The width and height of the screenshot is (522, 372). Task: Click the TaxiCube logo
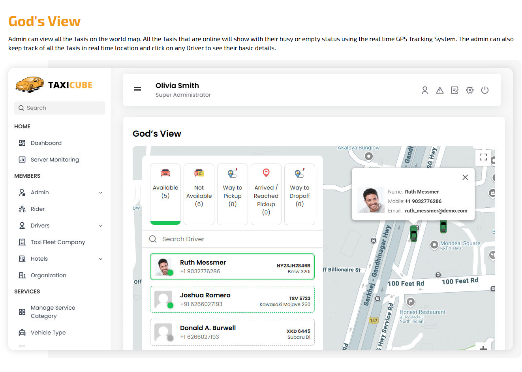[x=54, y=85]
